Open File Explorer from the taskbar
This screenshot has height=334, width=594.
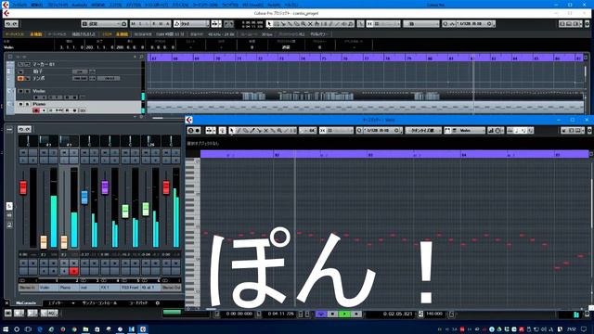pos(86,329)
